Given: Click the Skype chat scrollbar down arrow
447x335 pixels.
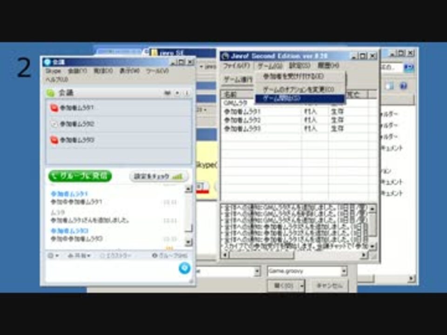Looking at the screenshot, I should (189, 242).
